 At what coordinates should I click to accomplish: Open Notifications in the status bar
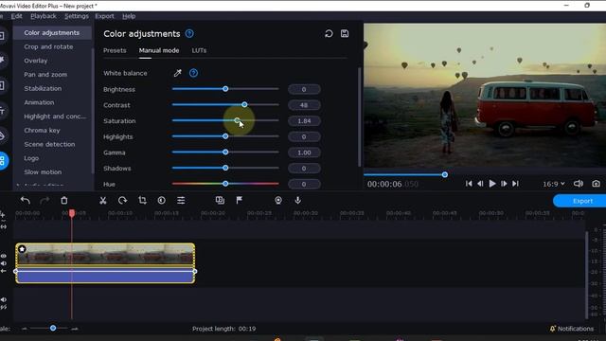tap(572, 329)
